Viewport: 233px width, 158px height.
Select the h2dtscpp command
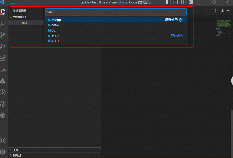[55, 20]
